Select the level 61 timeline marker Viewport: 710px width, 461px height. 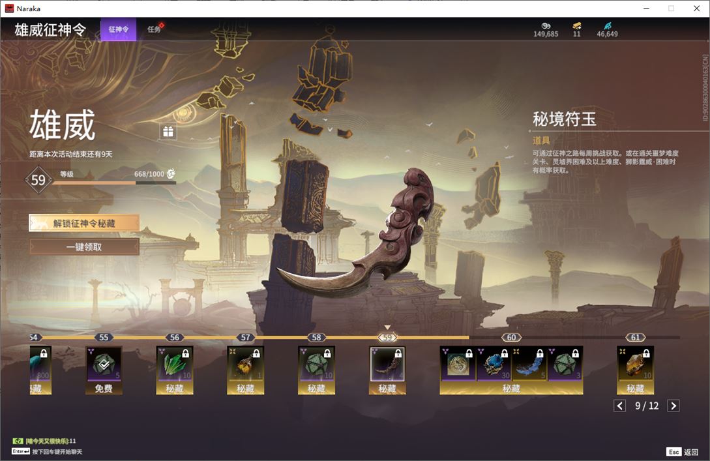(x=635, y=337)
